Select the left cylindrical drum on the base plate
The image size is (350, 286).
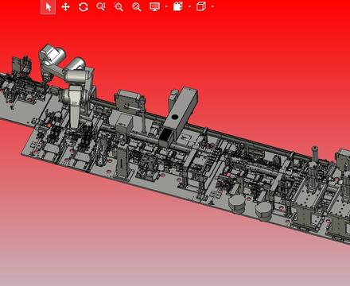click(x=237, y=204)
